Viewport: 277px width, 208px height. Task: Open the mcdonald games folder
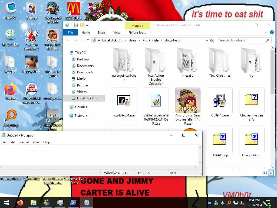pos(53,67)
